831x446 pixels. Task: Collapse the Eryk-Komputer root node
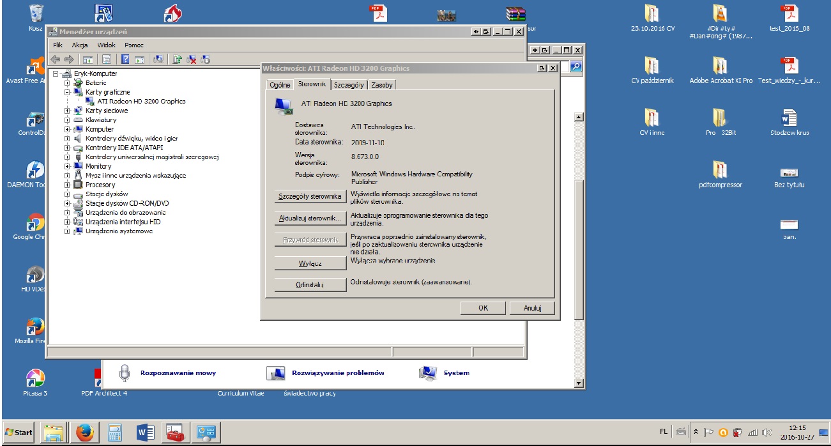(56, 73)
